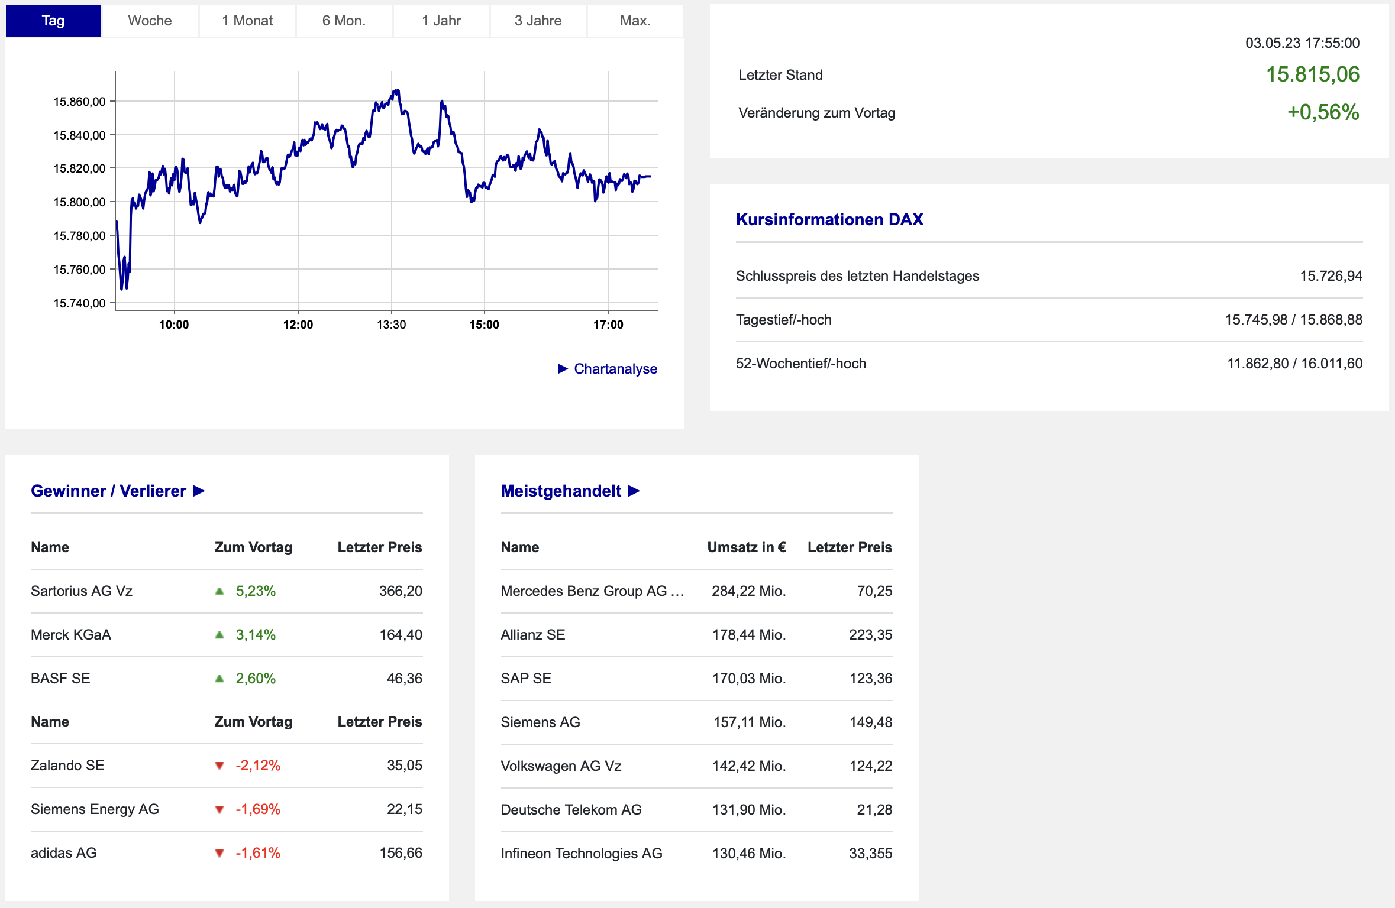This screenshot has height=908, width=1395.
Task: Click the red down-arrow beside Siemens Energy AG
Action: [x=219, y=810]
